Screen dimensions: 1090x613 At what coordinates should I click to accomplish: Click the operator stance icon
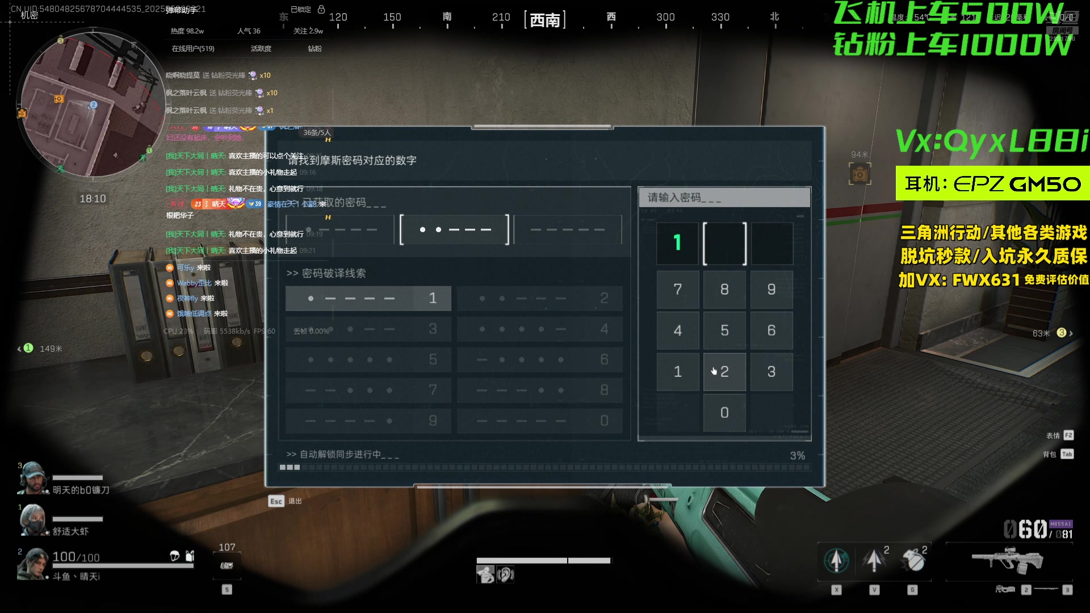[x=485, y=574]
